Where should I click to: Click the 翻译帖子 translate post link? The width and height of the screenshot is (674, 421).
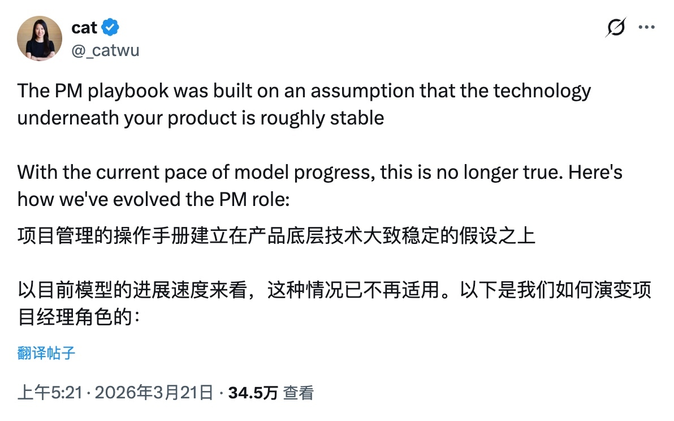tap(46, 354)
